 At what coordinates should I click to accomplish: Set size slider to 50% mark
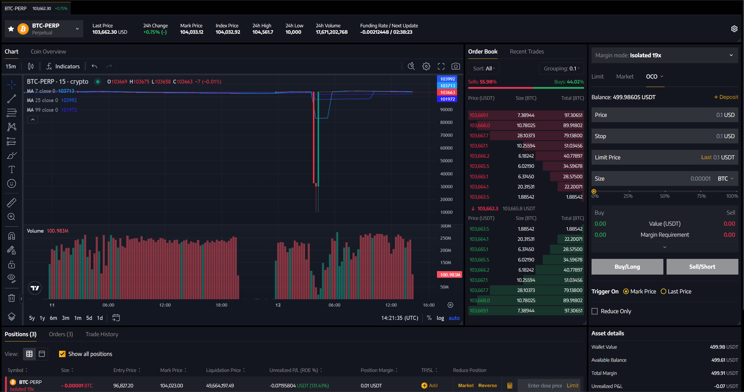tap(665, 191)
